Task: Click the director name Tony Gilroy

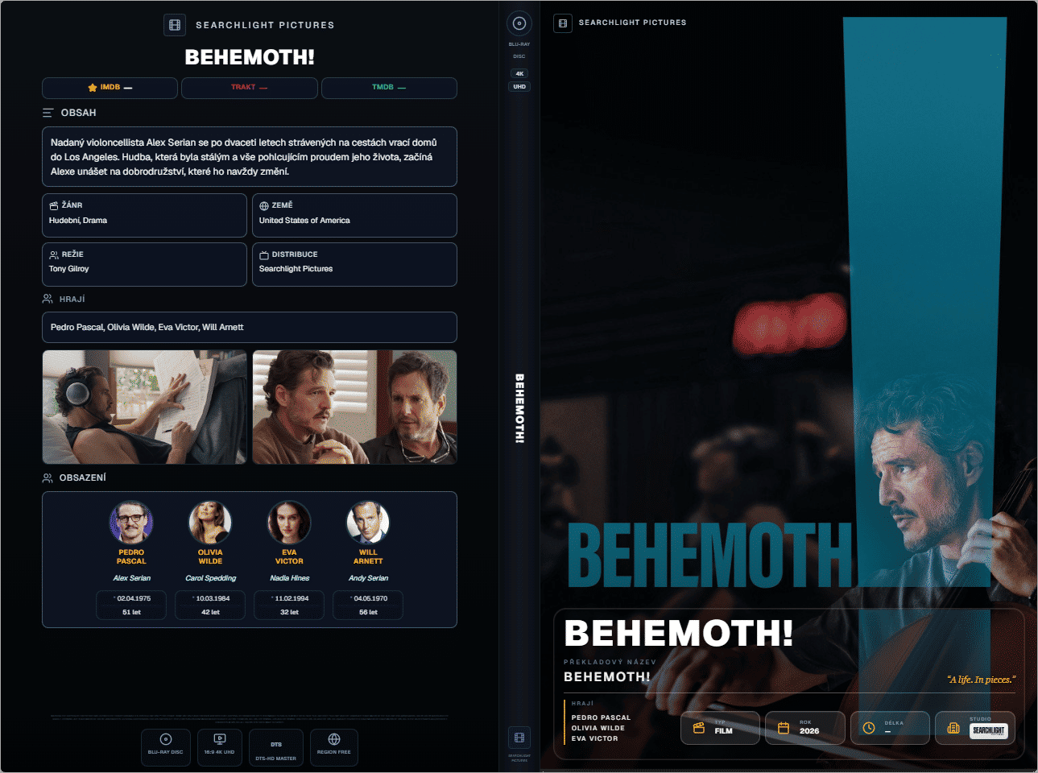Action: [x=69, y=269]
